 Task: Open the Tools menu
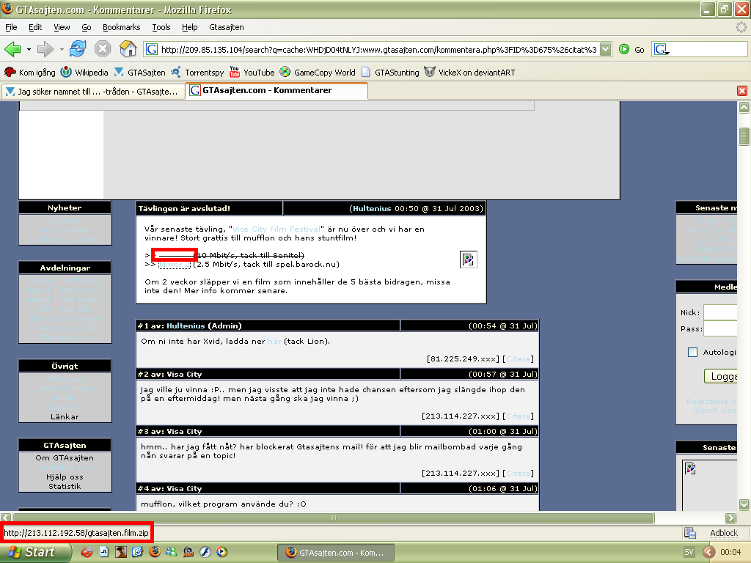[161, 27]
